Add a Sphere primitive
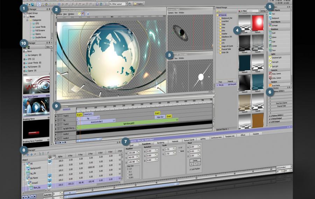Screen dimensions: 315x199 pos(270,37)
